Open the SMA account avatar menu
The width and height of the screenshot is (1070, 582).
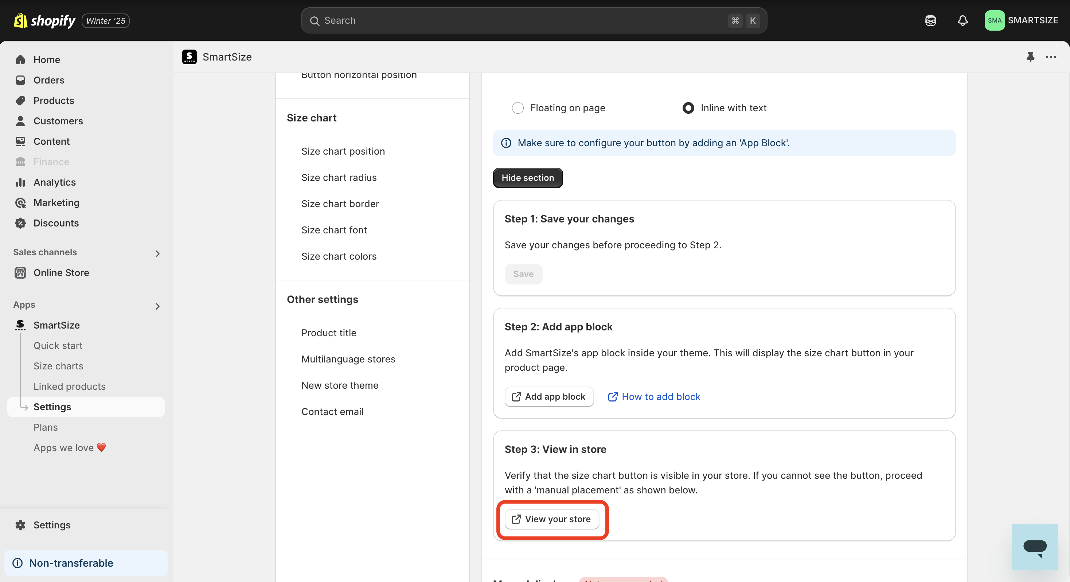tap(995, 20)
